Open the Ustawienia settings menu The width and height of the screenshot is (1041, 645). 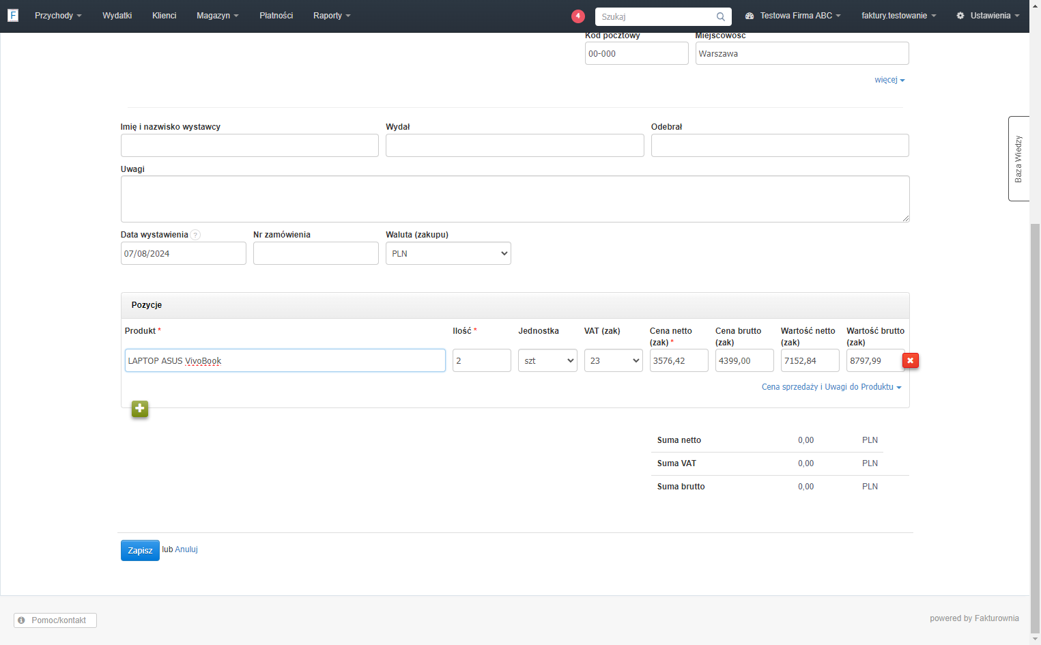point(988,16)
